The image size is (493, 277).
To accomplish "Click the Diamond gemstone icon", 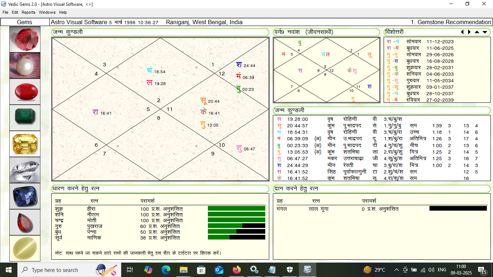I will [x=25, y=170].
